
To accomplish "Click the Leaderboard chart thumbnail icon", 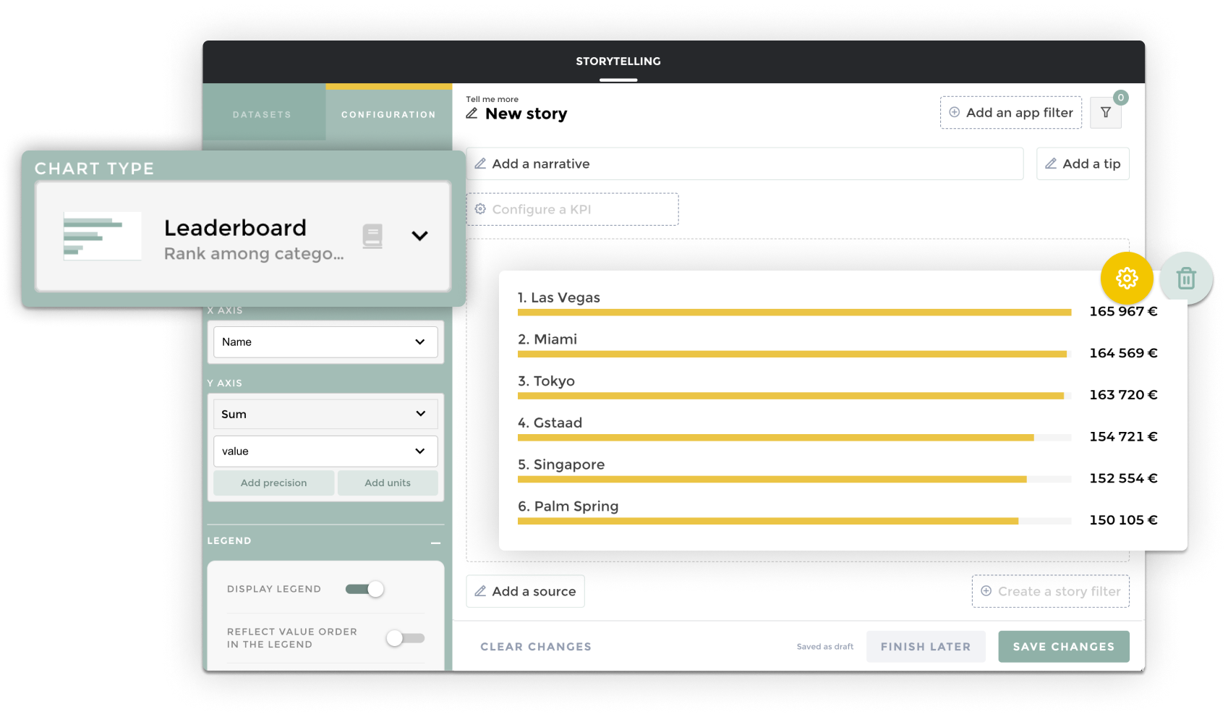I will pos(102,236).
